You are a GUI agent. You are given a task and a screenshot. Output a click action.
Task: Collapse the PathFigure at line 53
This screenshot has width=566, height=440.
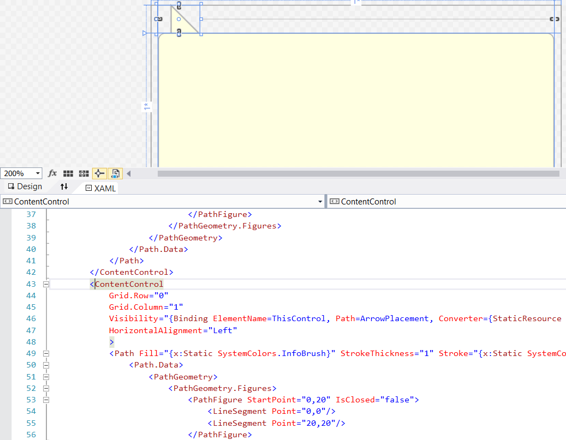point(46,400)
